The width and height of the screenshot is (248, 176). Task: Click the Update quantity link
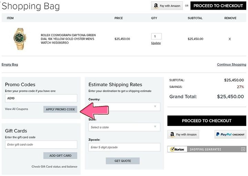[156, 43]
